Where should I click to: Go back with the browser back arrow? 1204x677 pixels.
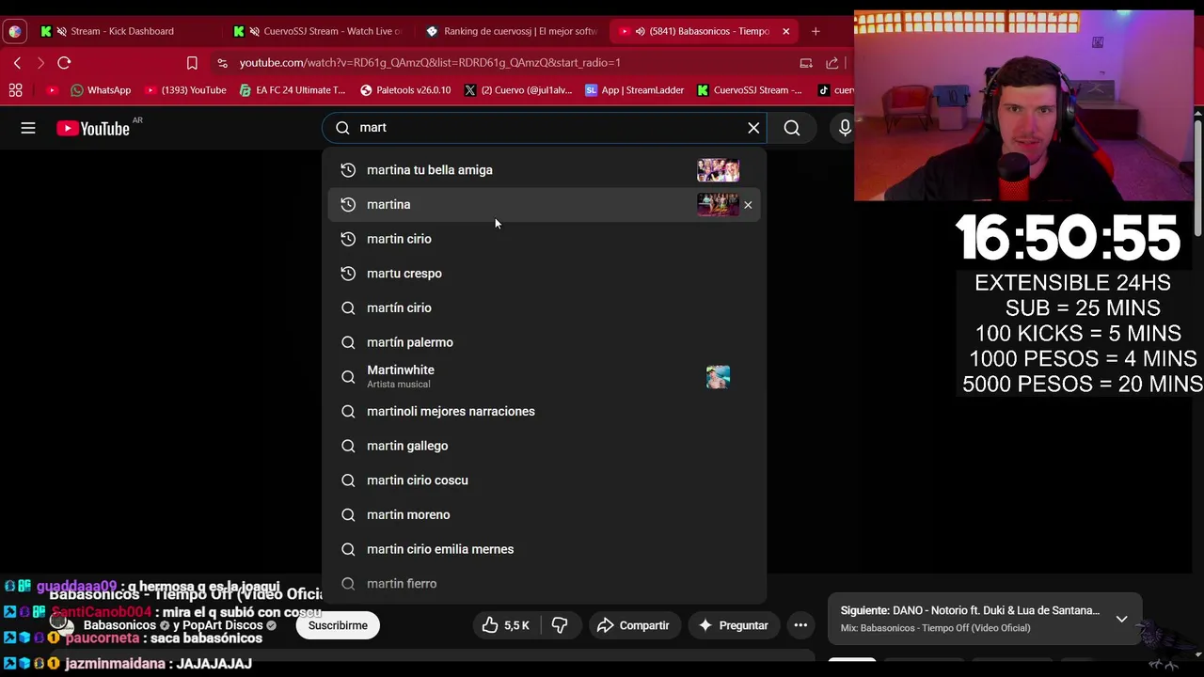pos(17,63)
